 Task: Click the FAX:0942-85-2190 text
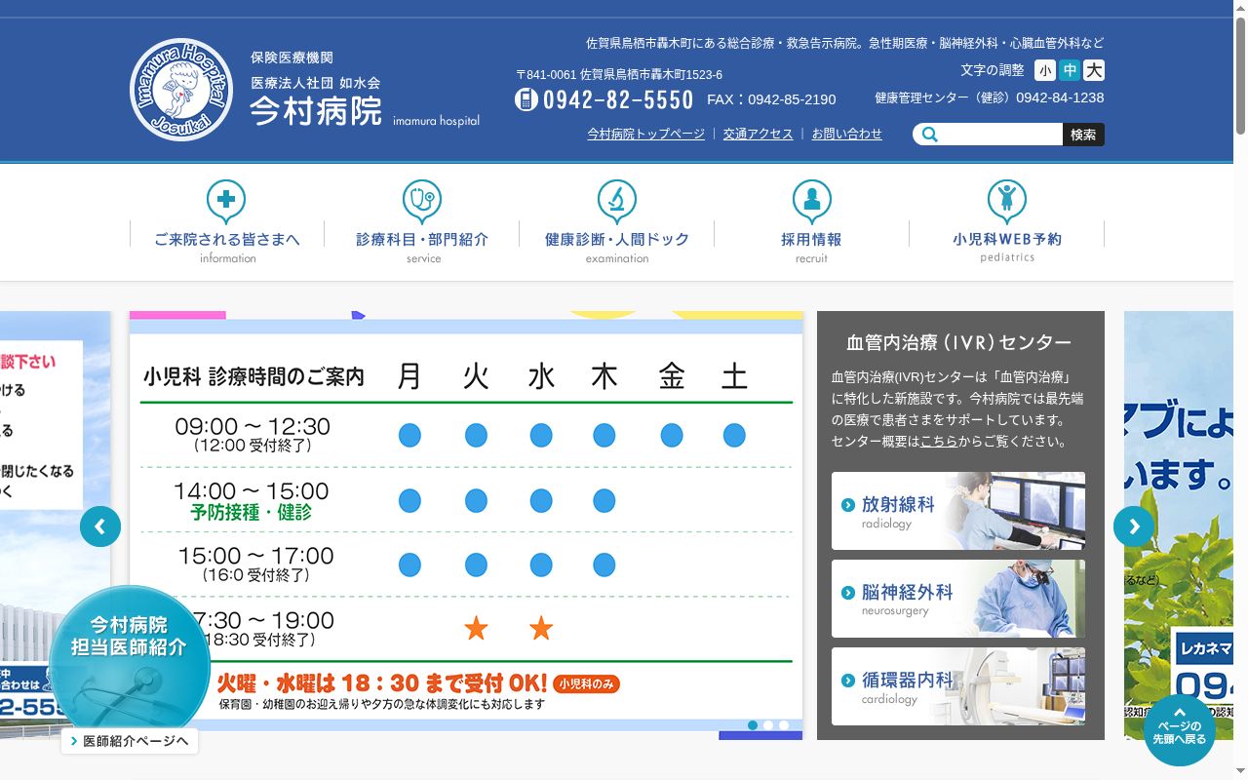(771, 99)
